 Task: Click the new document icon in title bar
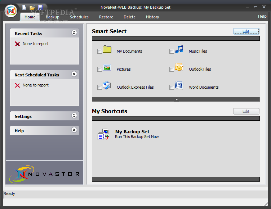(24, 8)
